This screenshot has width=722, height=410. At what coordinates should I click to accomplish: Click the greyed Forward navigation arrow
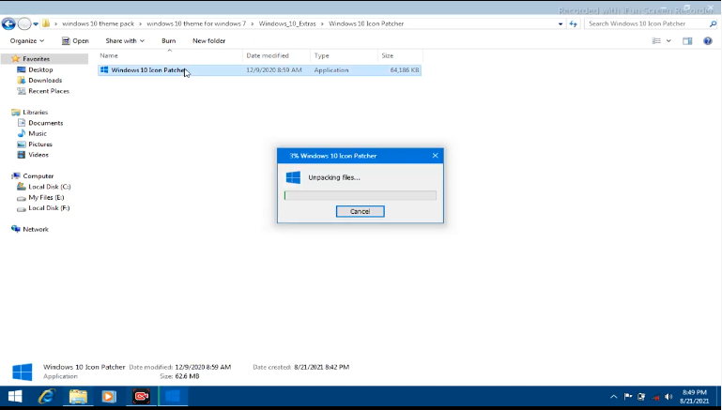[24, 23]
